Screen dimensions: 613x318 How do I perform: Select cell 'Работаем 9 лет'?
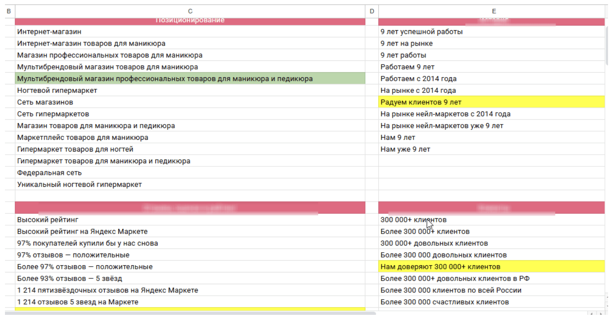tap(492, 67)
